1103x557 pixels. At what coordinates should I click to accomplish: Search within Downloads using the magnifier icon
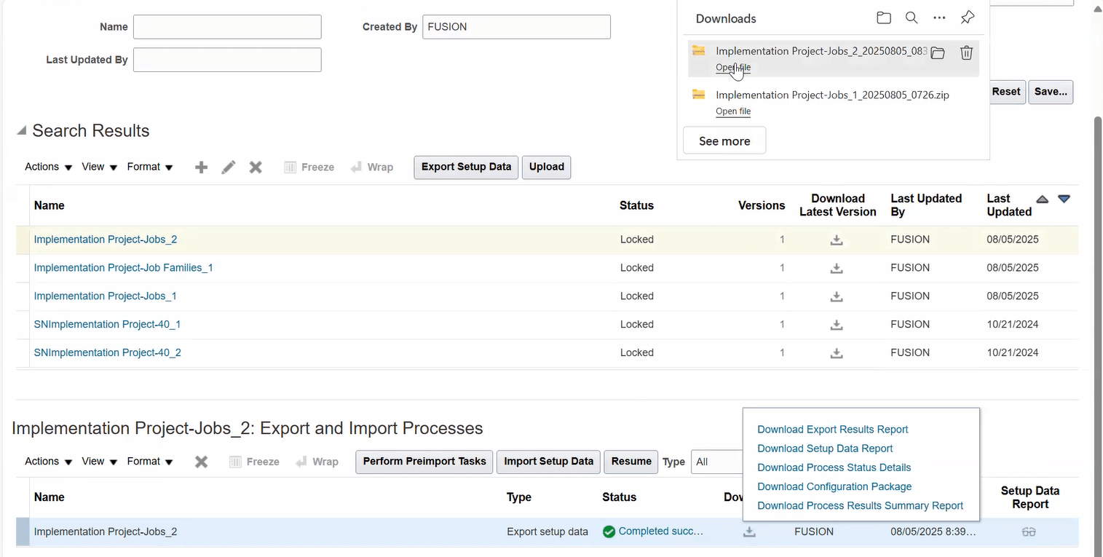pyautogui.click(x=912, y=17)
